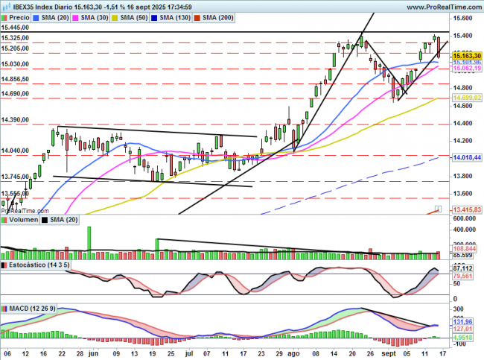Click the pink 15.062,19 SMA value tag

(467, 69)
